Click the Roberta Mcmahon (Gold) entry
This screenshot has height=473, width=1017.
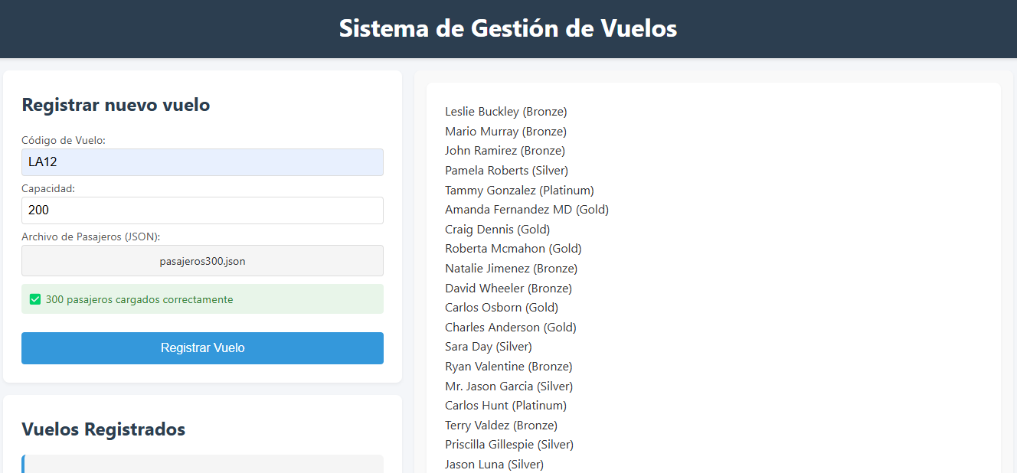(513, 249)
